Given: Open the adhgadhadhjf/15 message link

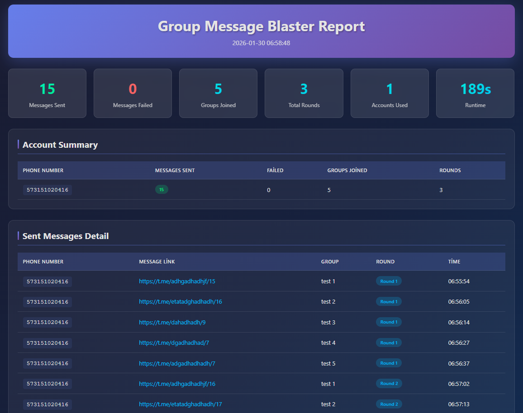Looking at the screenshot, I should [x=176, y=281].
